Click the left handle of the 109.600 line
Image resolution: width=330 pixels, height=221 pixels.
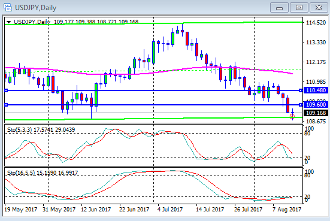point(6,105)
